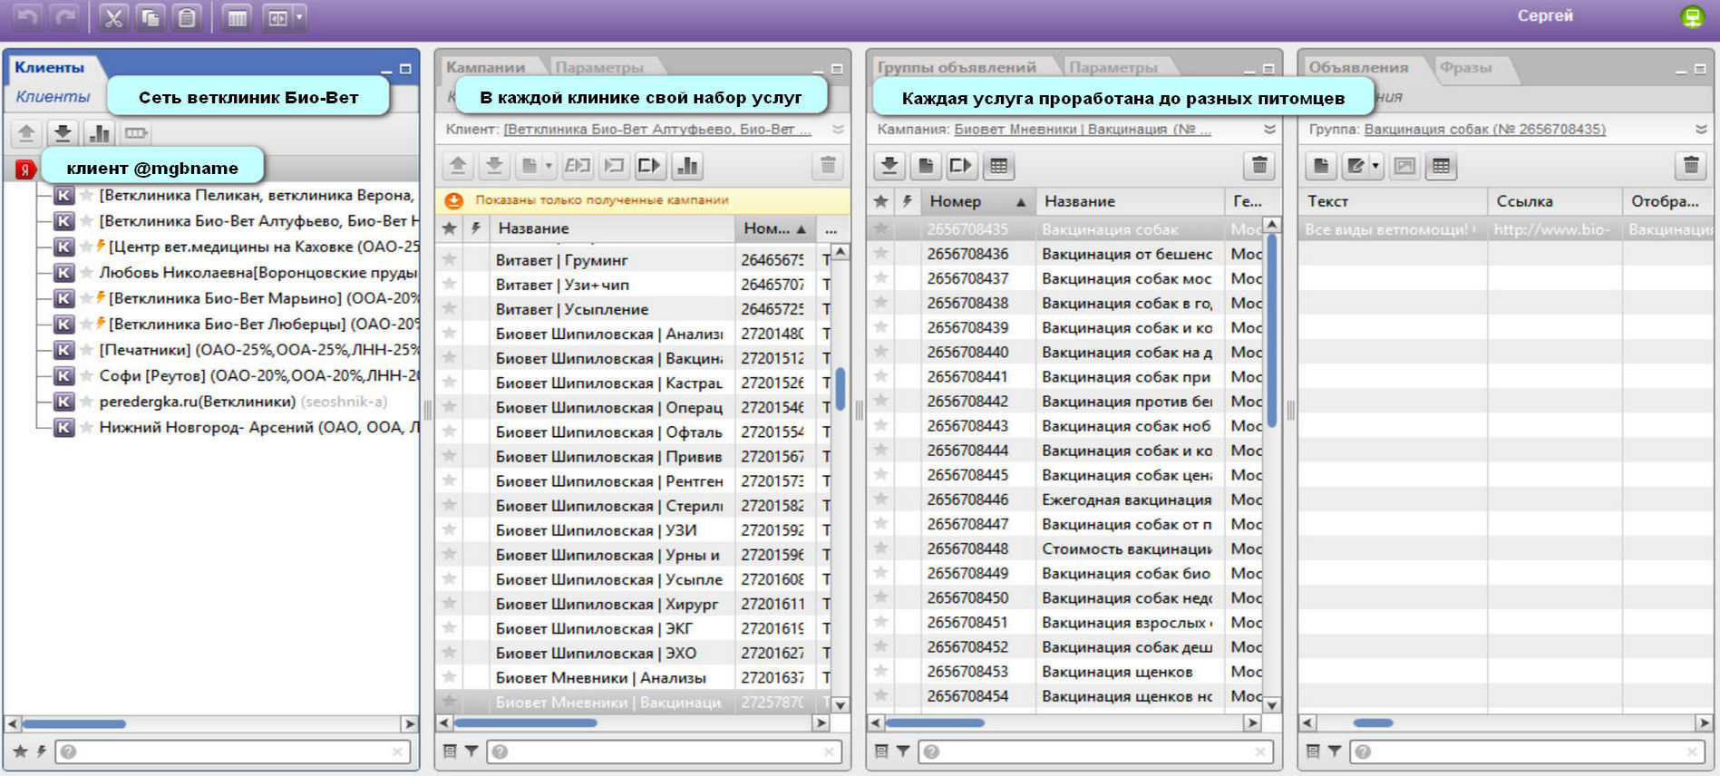The width and height of the screenshot is (1720, 776).
Task: Toggle favorite star for group 2656708436
Action: pos(880,254)
